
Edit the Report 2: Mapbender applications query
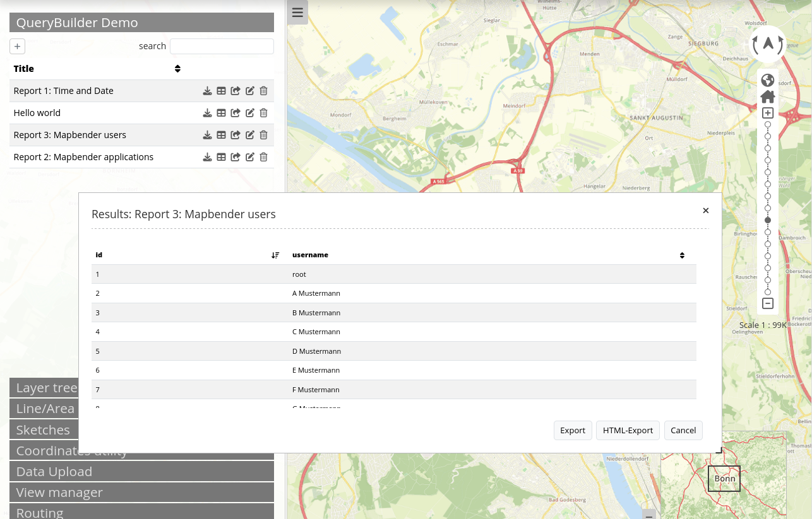(250, 157)
